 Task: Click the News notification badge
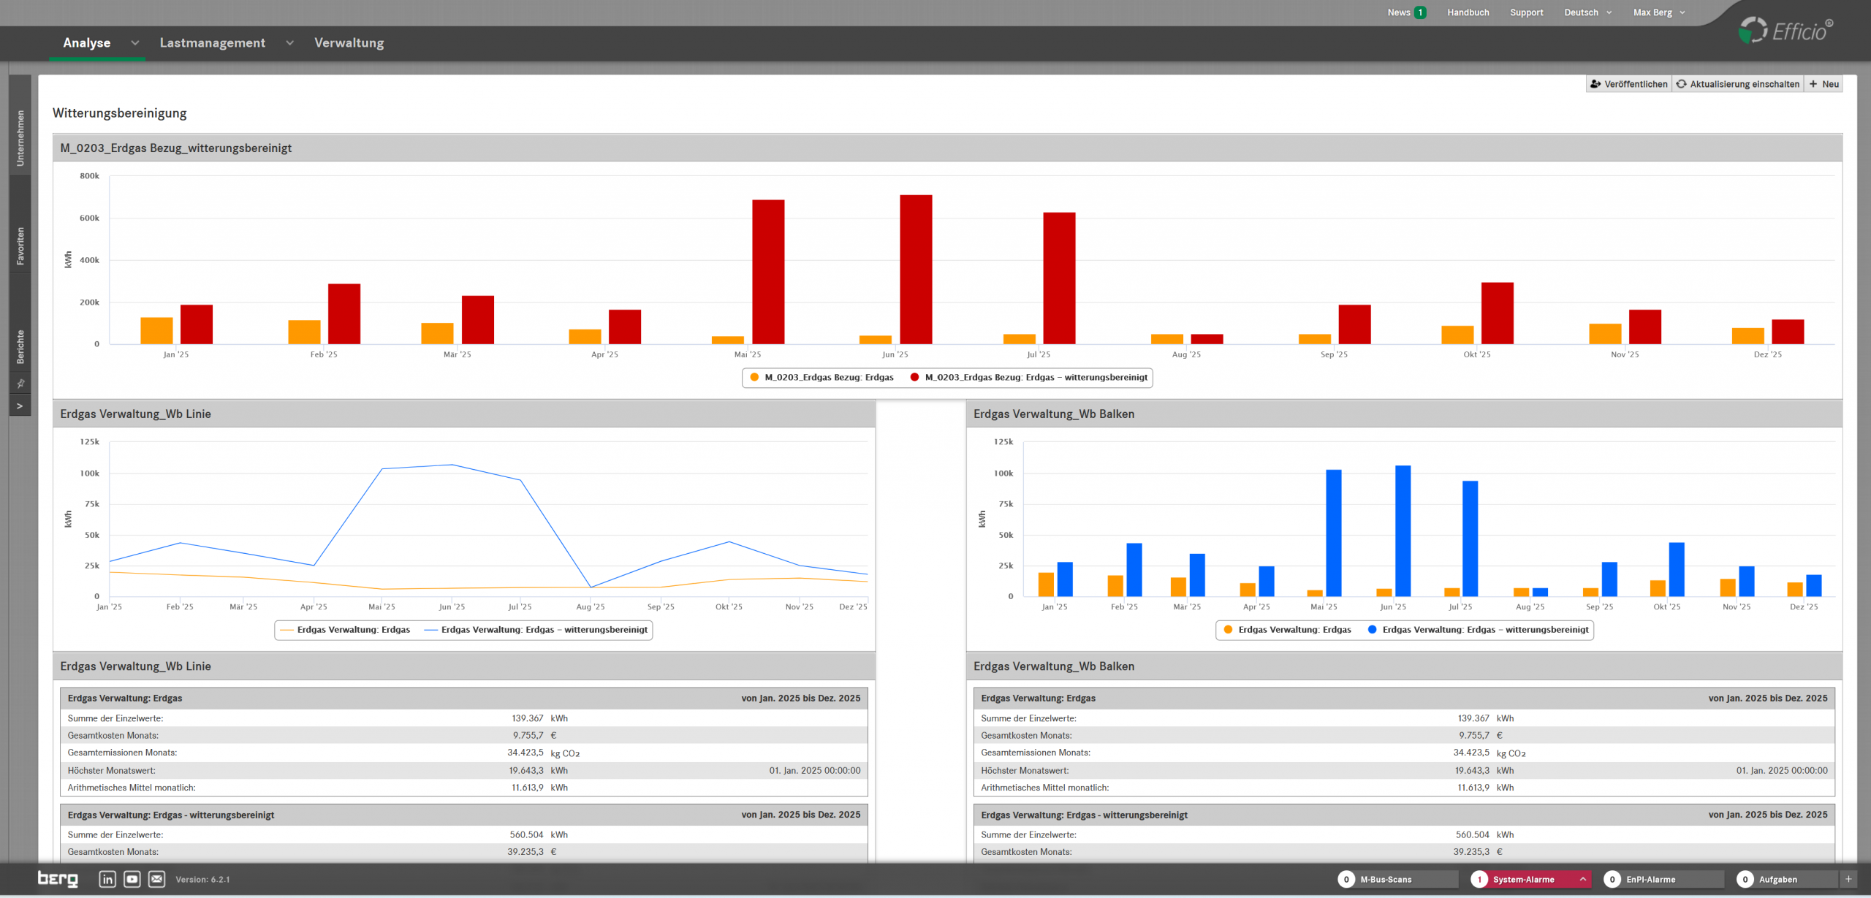(1420, 12)
